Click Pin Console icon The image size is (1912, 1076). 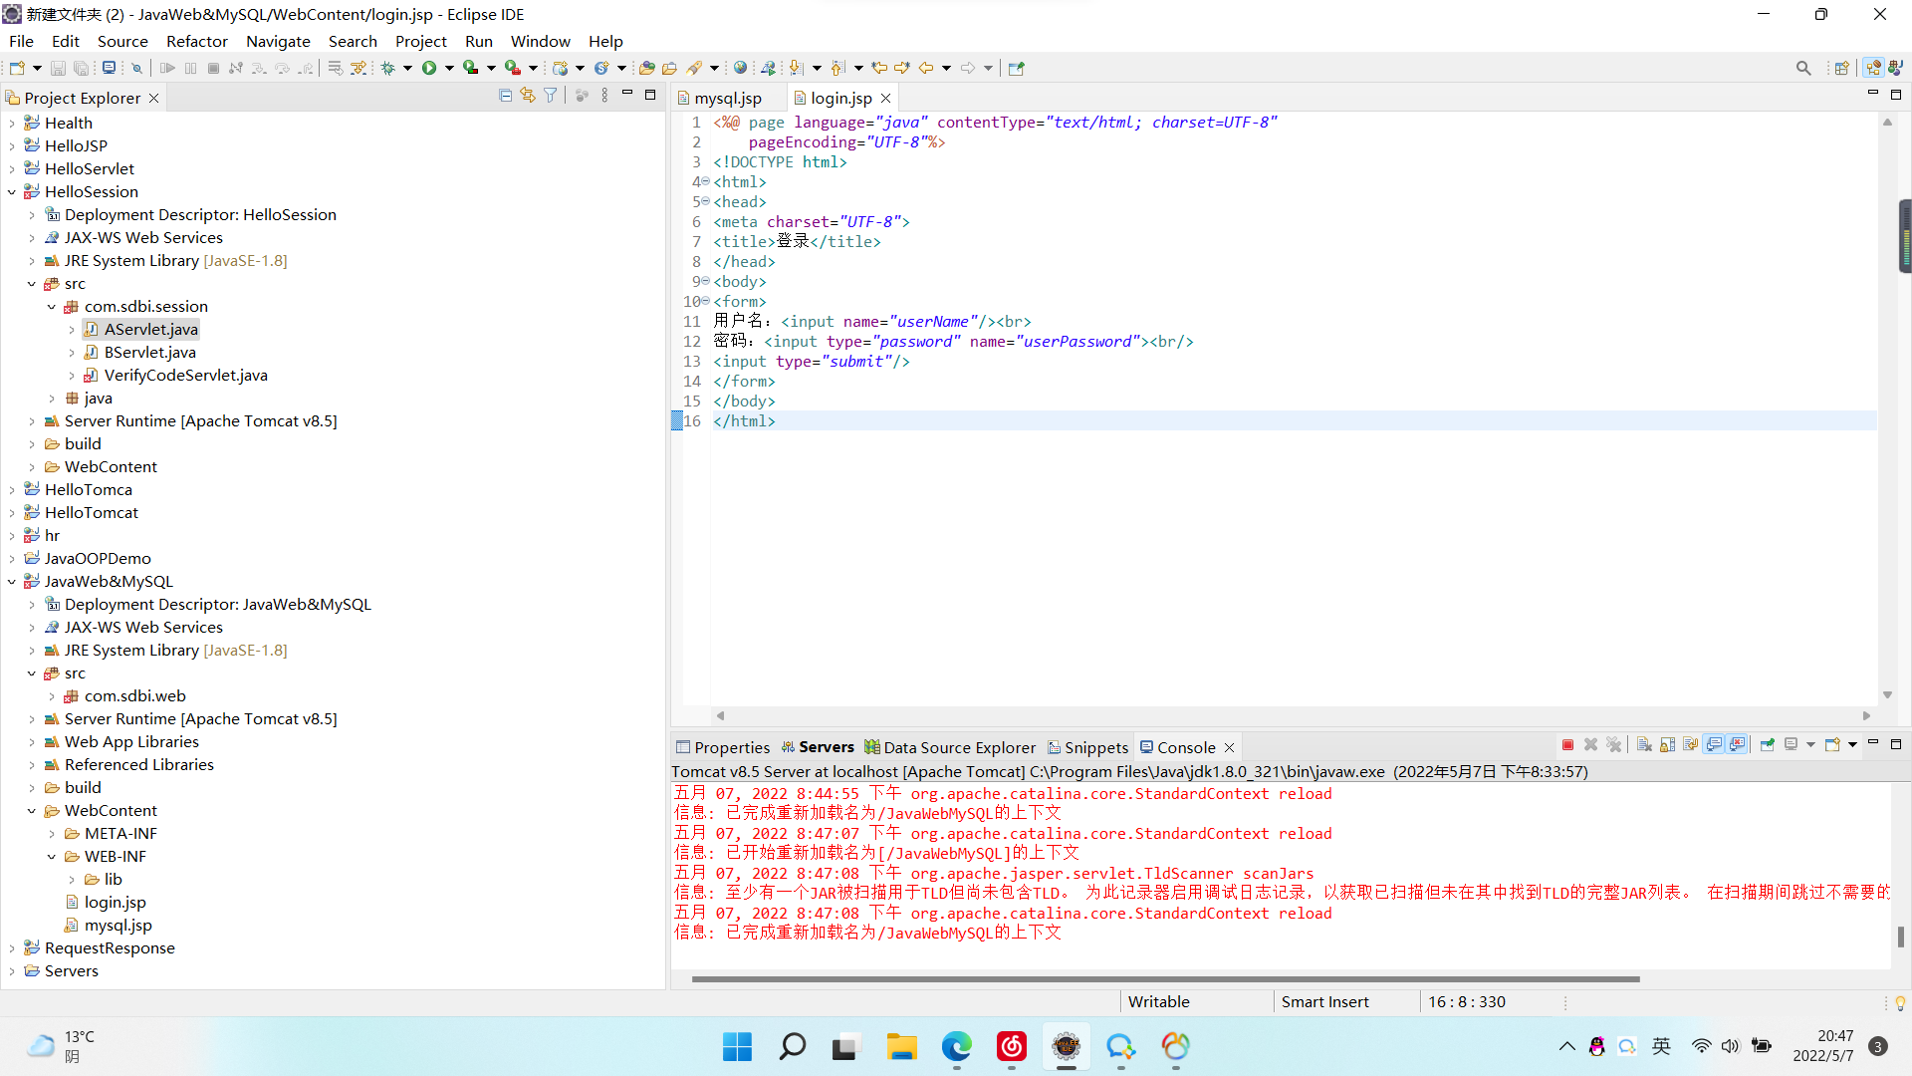tap(1768, 745)
